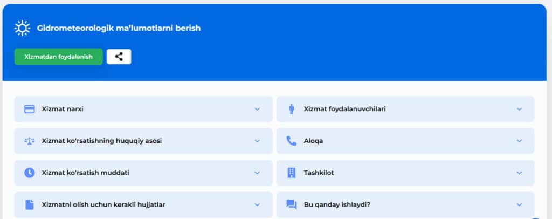
Task: Open Xizmatni olish uchun kerakli hujjatlar row
Action: tap(143, 204)
